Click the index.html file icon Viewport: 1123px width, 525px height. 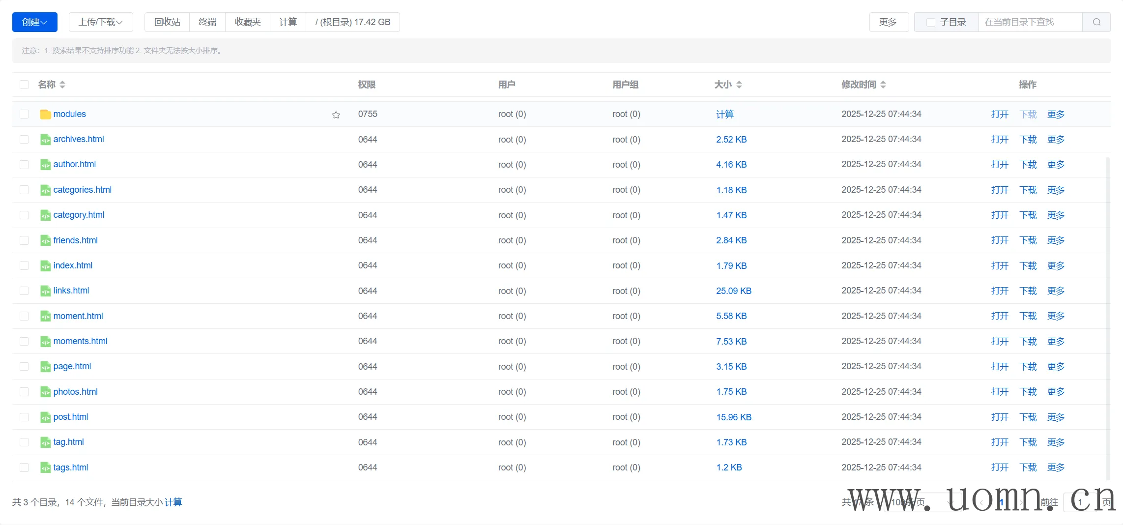click(45, 266)
